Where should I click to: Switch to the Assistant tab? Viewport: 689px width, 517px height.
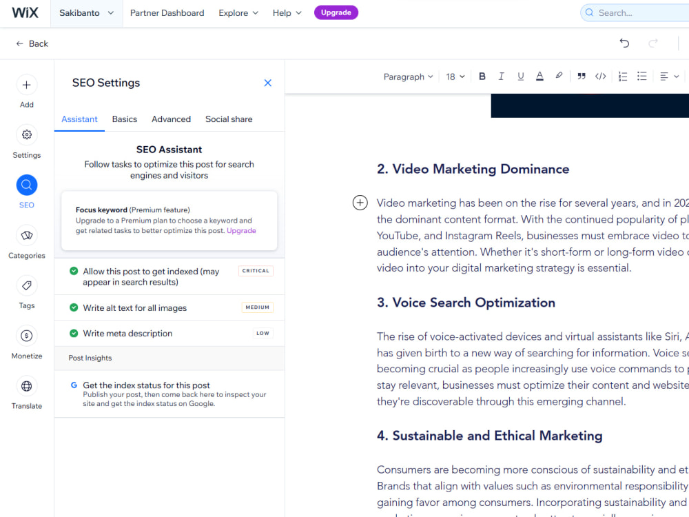[79, 119]
